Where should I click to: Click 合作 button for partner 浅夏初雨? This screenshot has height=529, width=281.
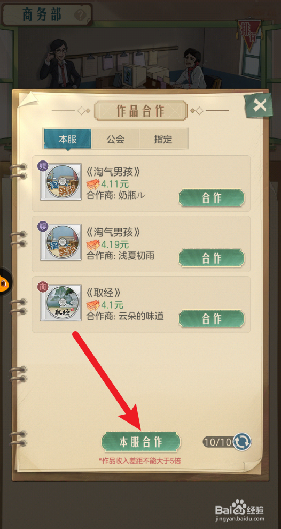click(x=211, y=258)
